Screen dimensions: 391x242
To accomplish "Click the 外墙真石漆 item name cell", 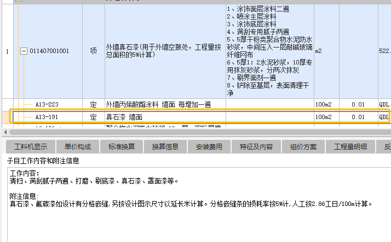I will (x=165, y=51).
